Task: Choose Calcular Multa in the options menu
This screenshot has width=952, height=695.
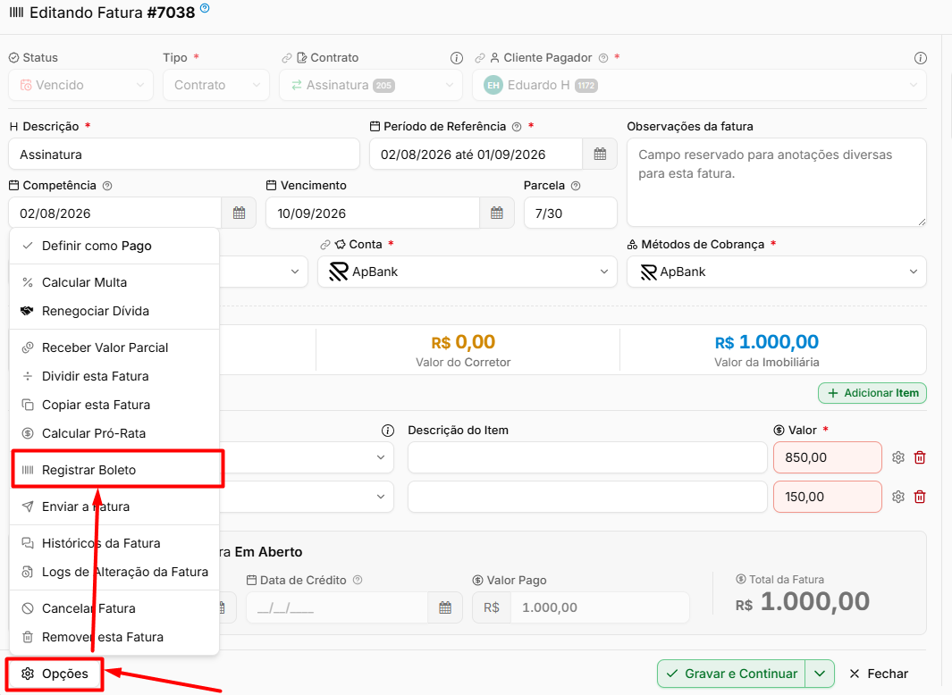Action: pos(114,282)
